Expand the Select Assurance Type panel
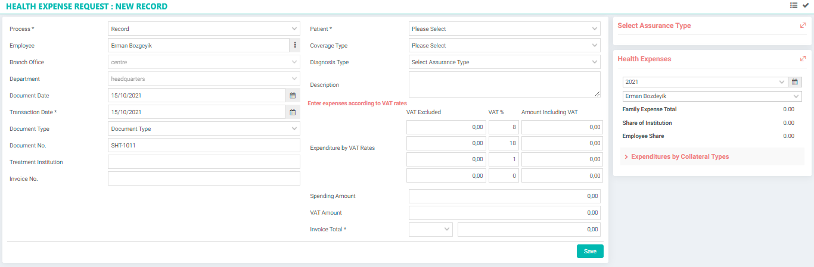The height and width of the screenshot is (267, 814). [803, 26]
